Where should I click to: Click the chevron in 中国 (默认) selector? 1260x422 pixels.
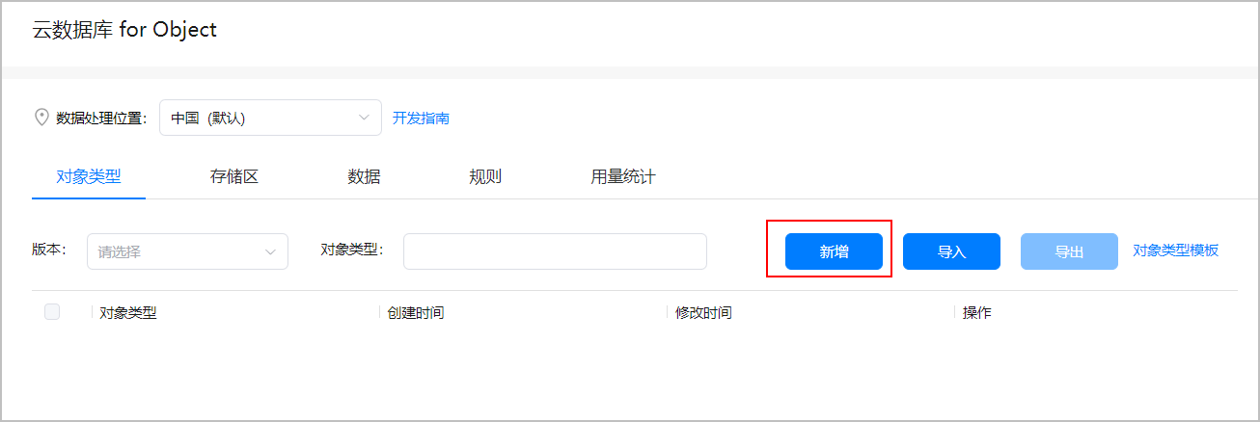[x=364, y=118]
